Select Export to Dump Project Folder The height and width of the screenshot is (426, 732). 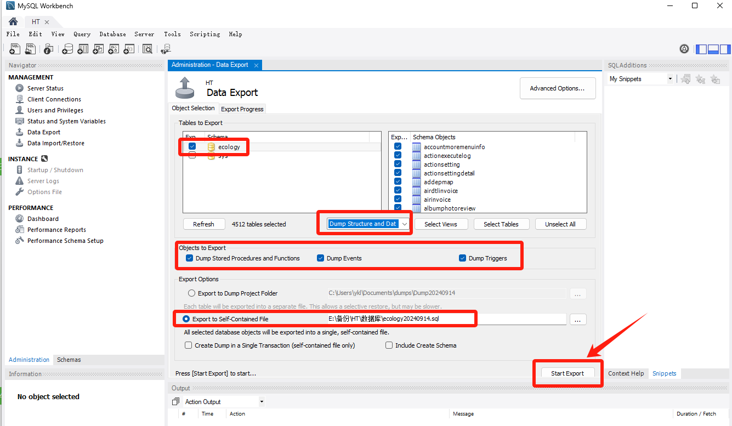pyautogui.click(x=191, y=293)
